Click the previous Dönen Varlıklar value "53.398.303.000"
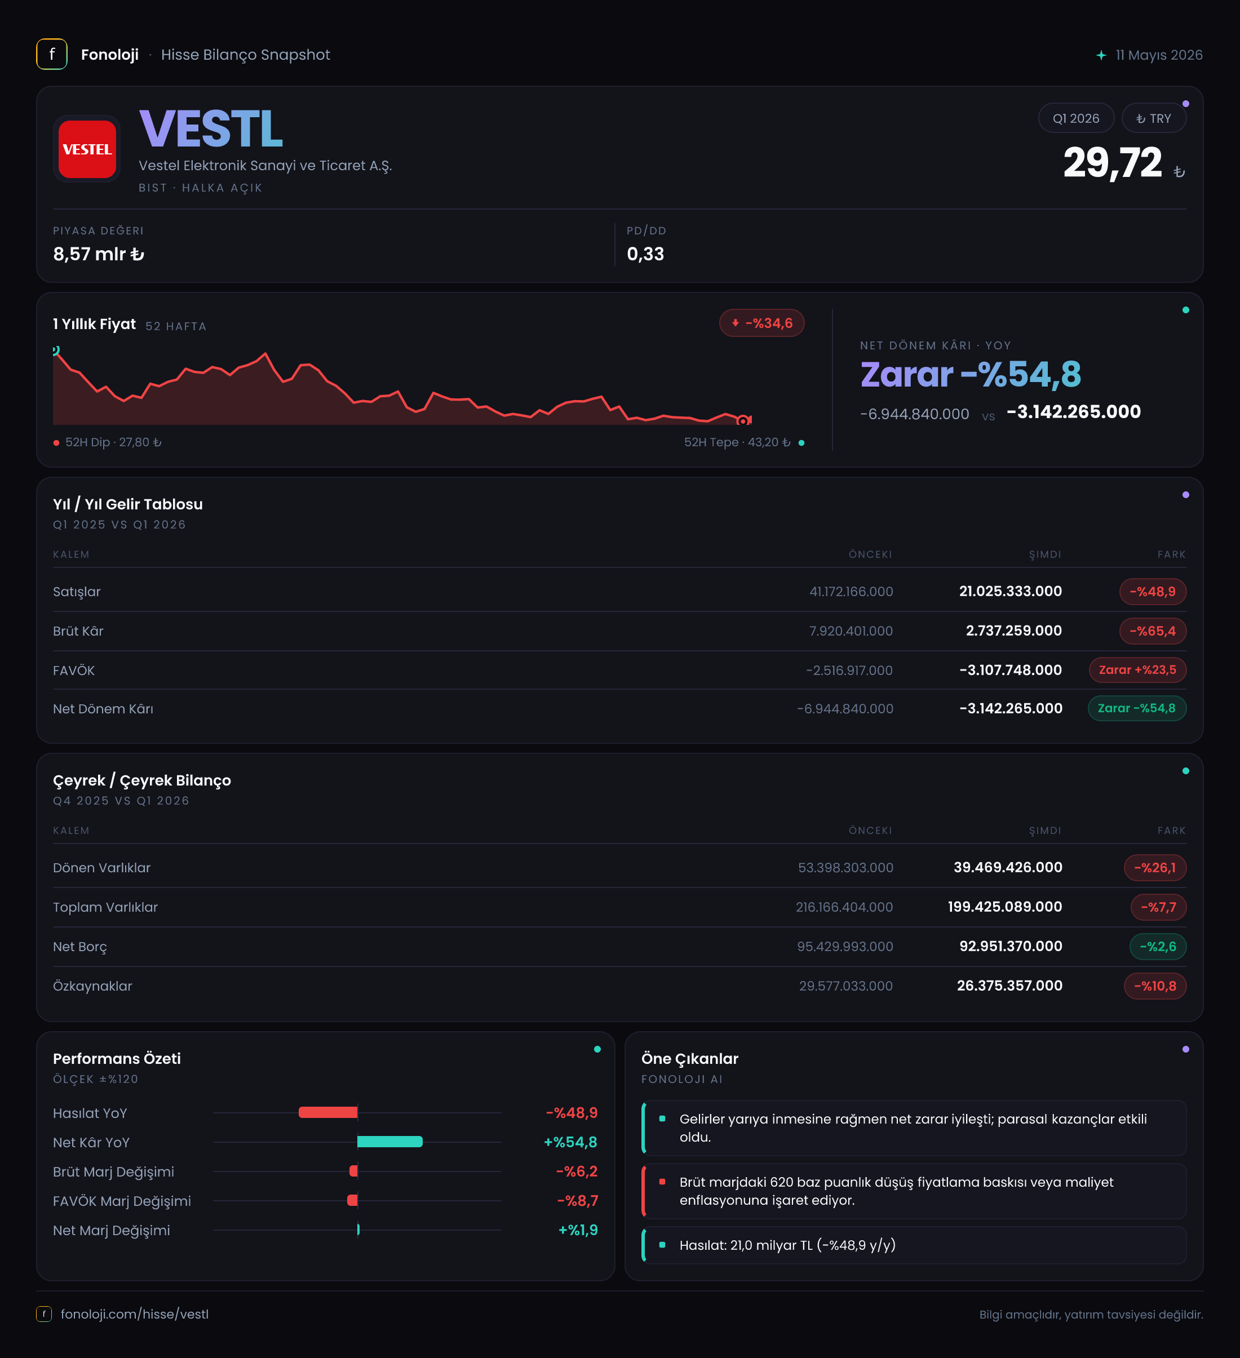1240x1358 pixels. (x=846, y=868)
